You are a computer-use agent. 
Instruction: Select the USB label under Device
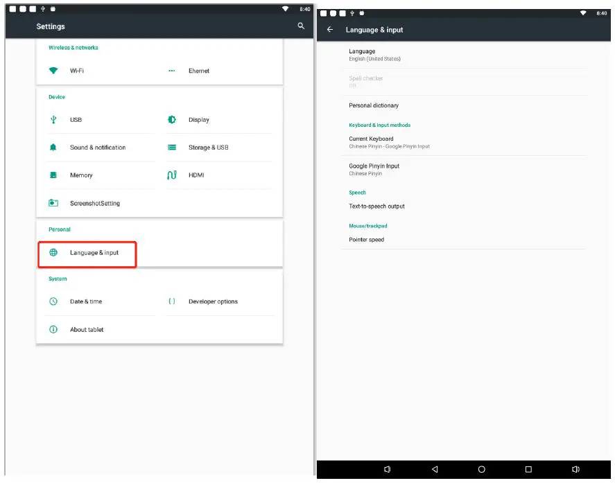click(x=76, y=120)
